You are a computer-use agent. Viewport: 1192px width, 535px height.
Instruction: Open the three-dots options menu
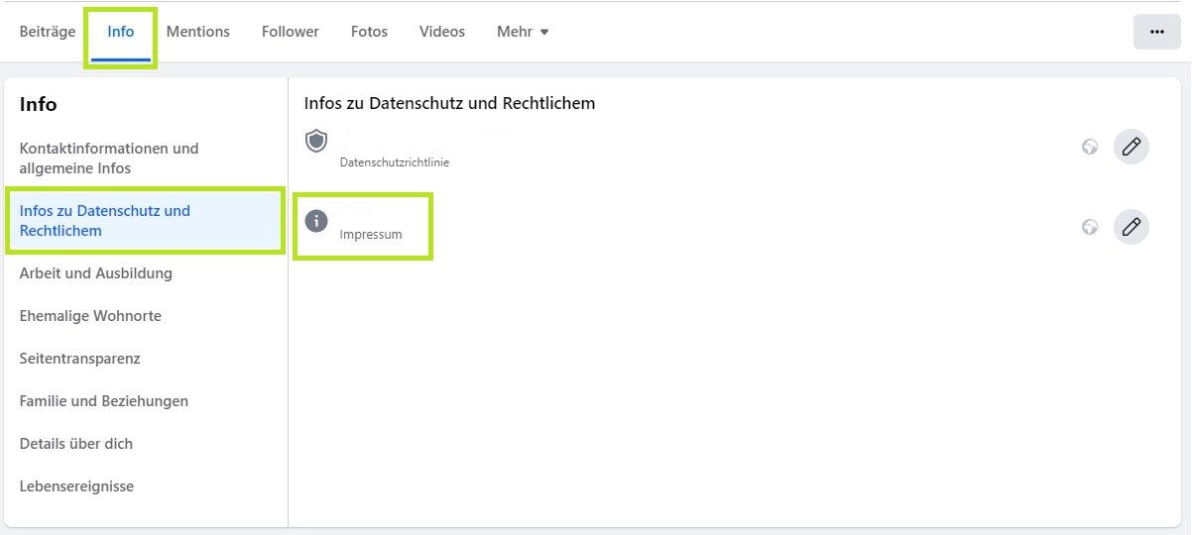[x=1156, y=32]
